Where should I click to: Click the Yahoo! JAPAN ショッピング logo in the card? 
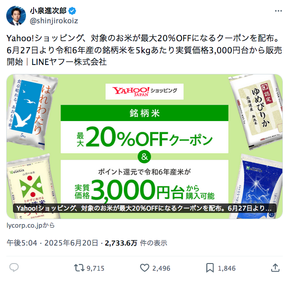tap(145, 91)
